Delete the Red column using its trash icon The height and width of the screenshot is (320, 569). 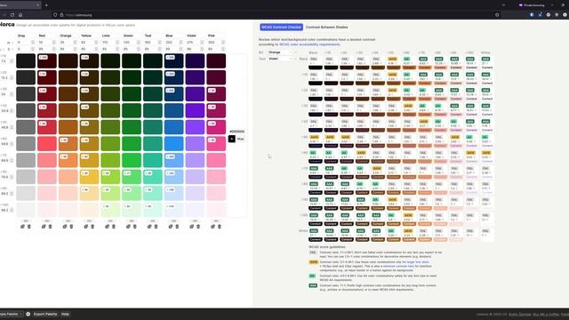(50, 227)
